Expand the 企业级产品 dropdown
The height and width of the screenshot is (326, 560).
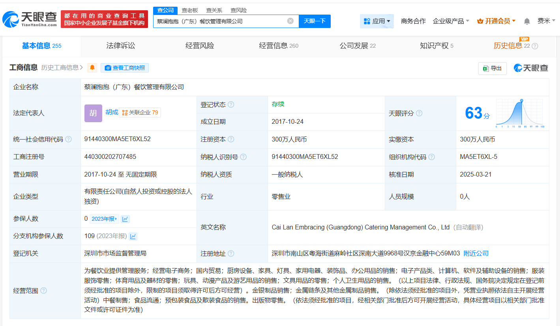(451, 21)
